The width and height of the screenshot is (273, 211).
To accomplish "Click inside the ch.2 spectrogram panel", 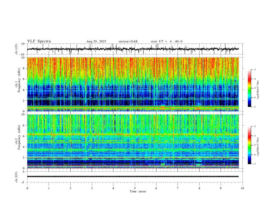I will 133,141.
